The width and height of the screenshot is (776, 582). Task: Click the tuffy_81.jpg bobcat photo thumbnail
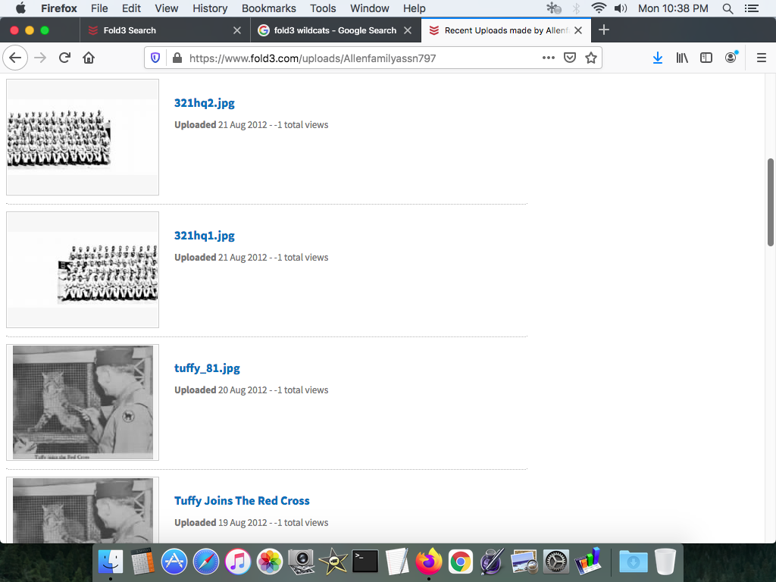[x=83, y=402]
